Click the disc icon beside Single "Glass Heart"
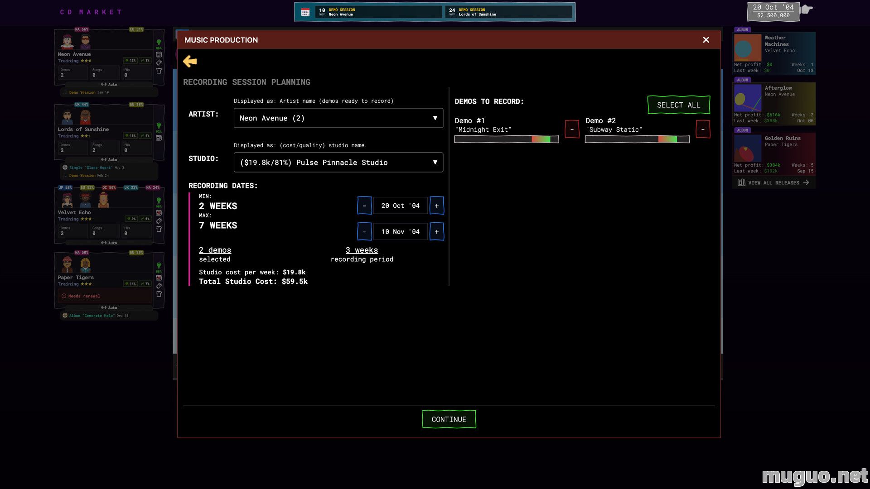This screenshot has width=870, height=489. pos(65,168)
